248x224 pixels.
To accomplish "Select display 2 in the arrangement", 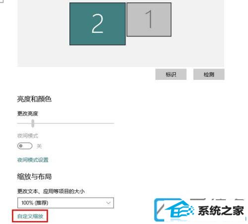I will pyautogui.click(x=97, y=24).
